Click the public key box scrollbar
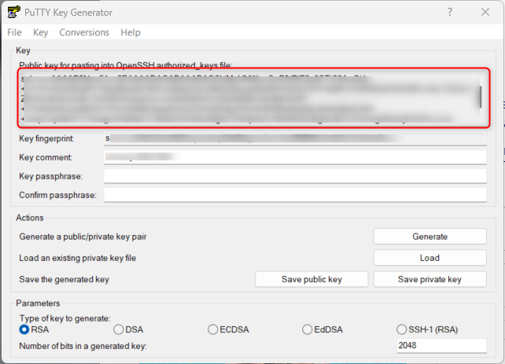Viewport: 505px width, 364px height. 480,97
